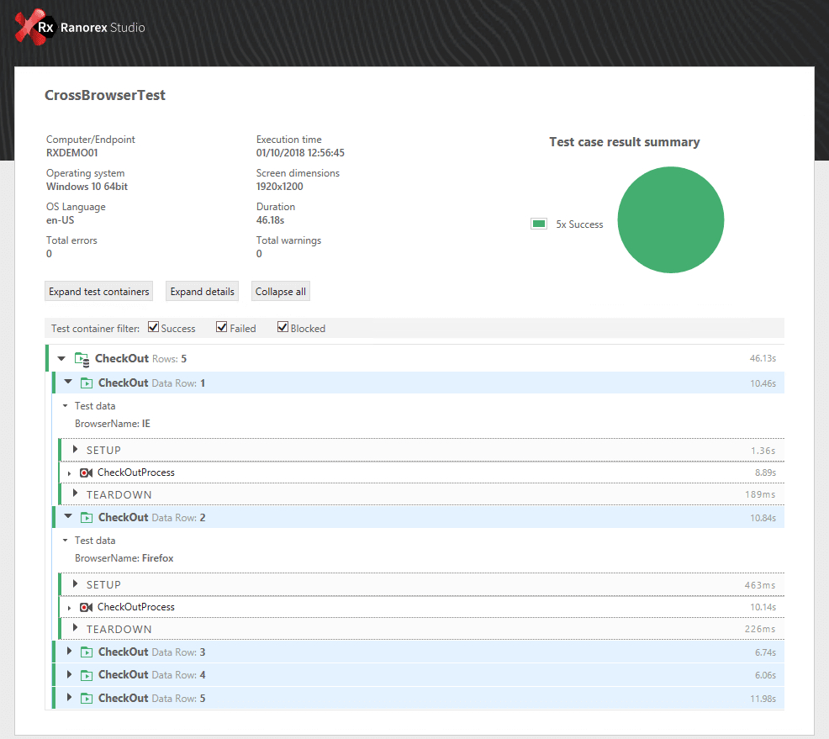Click the CrossBrowserTest report title
The image size is (829, 739).
(105, 95)
